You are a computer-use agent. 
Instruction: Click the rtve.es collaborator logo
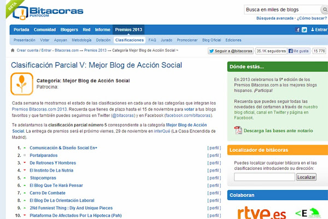[261, 213]
